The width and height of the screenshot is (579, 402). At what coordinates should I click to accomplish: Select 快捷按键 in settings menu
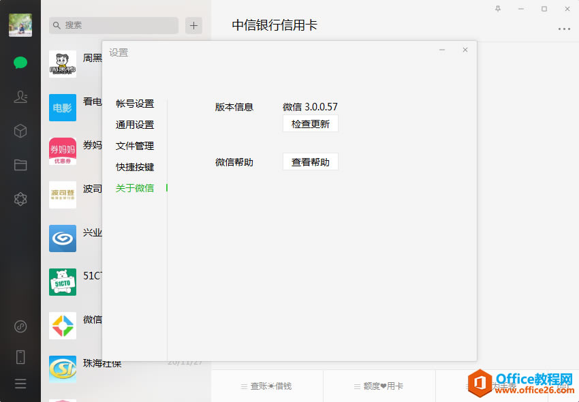click(x=135, y=167)
